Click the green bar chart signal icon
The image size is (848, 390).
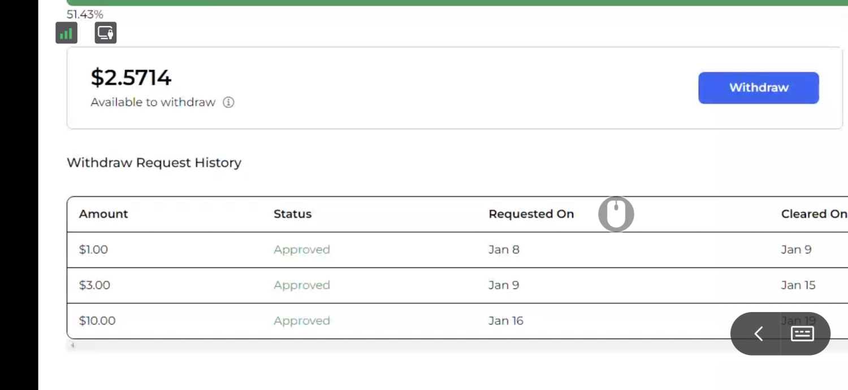click(66, 33)
